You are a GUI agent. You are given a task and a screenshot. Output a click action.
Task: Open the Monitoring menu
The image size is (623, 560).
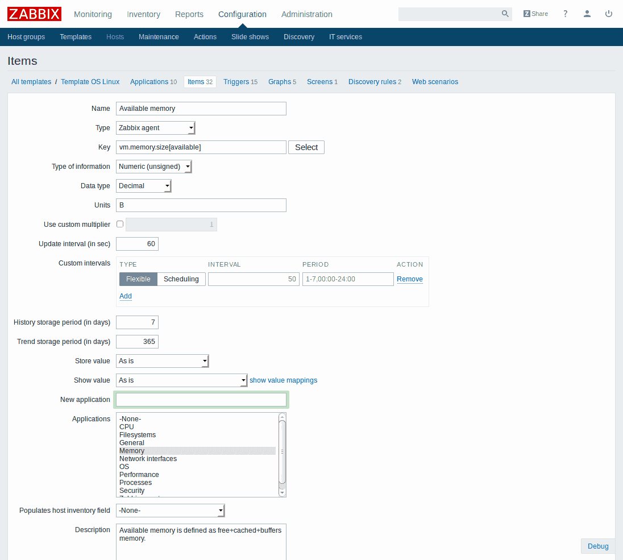coord(93,14)
